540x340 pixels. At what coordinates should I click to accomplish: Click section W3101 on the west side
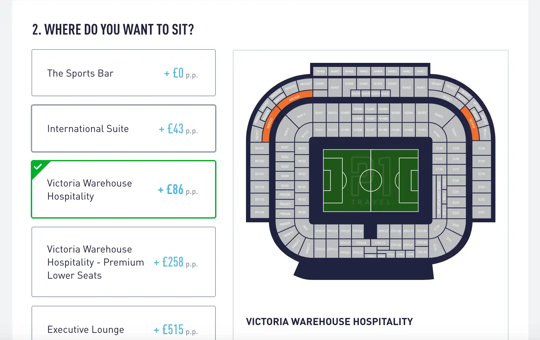coord(259,149)
